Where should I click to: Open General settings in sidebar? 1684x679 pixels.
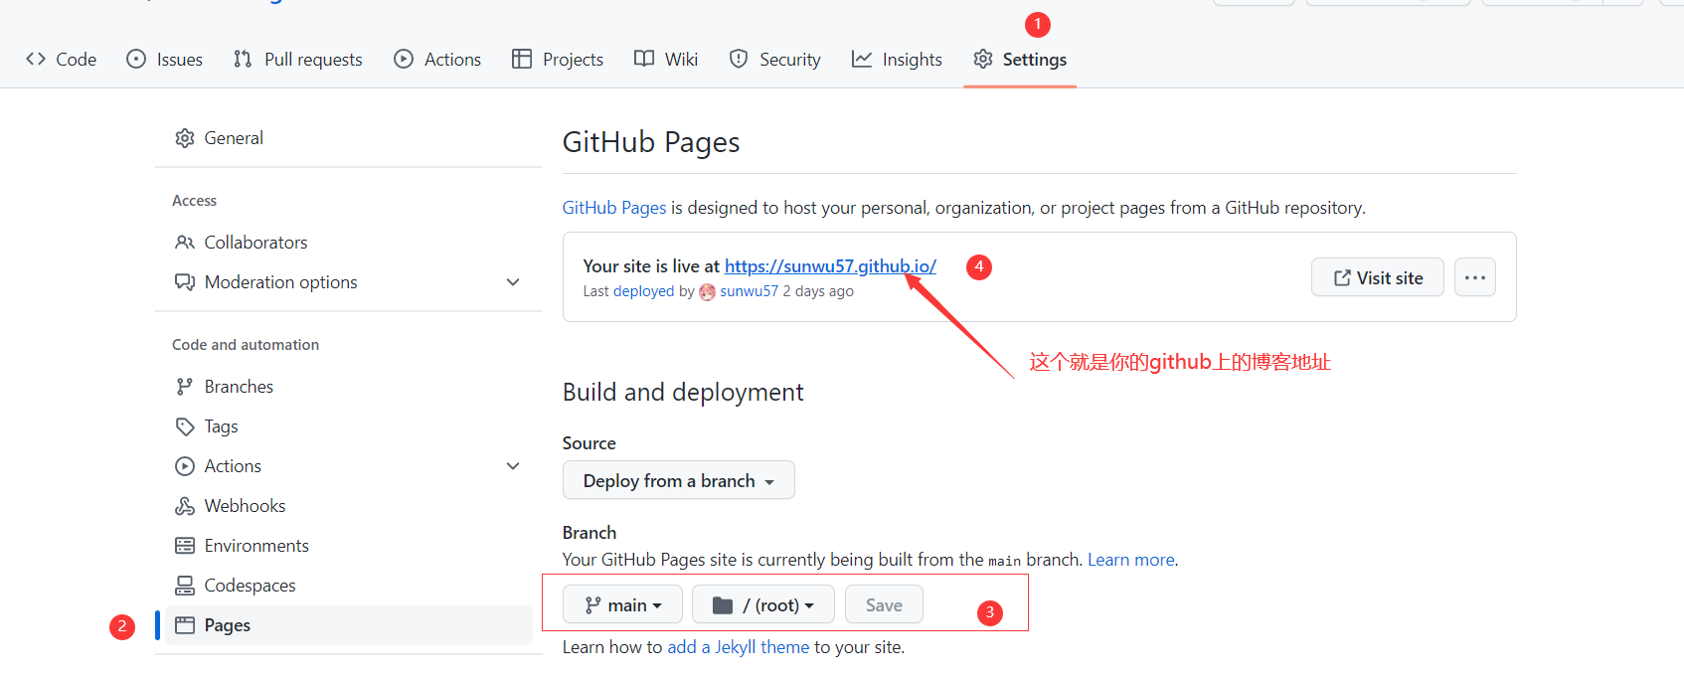click(x=349, y=138)
